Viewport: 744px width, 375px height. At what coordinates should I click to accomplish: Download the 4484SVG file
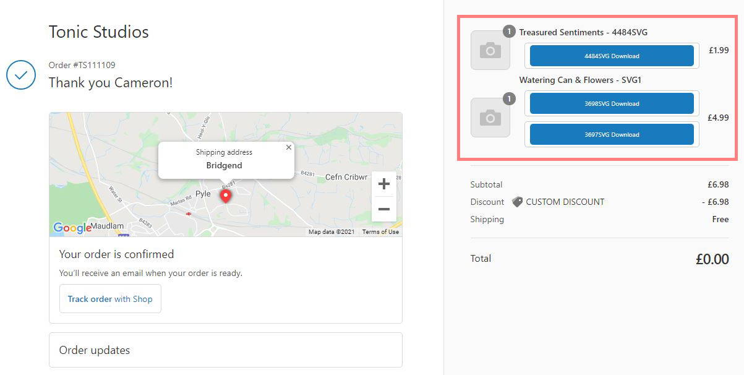coord(612,56)
